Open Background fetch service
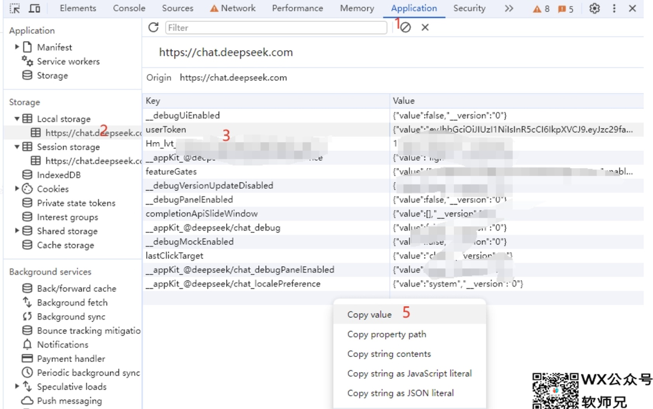This screenshot has width=653, height=409. 72,303
